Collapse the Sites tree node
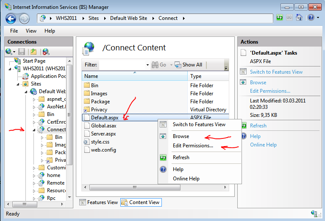The width and height of the screenshot is (325, 221). point(18,84)
